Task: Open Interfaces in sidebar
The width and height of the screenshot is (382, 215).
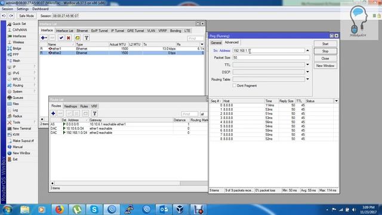Action: [19, 36]
